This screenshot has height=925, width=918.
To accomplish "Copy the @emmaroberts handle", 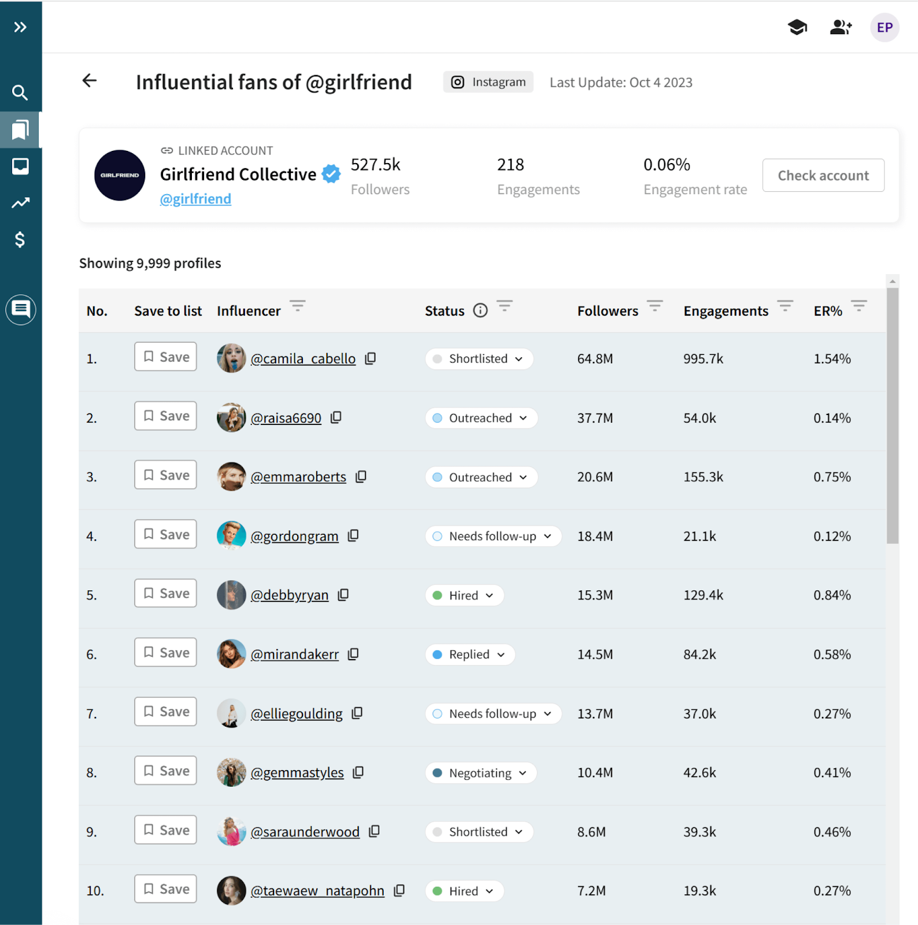I will pos(361,476).
